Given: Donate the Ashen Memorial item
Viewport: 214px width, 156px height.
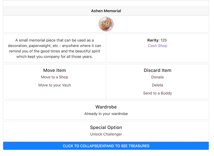Looking at the screenshot, I should click(x=157, y=77).
